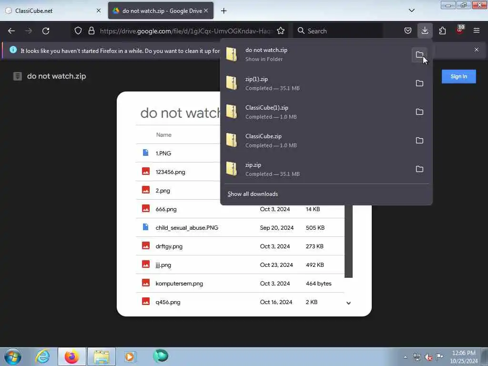
Task: Click the taskbar clock showing 12:06 PM
Action: point(464,357)
